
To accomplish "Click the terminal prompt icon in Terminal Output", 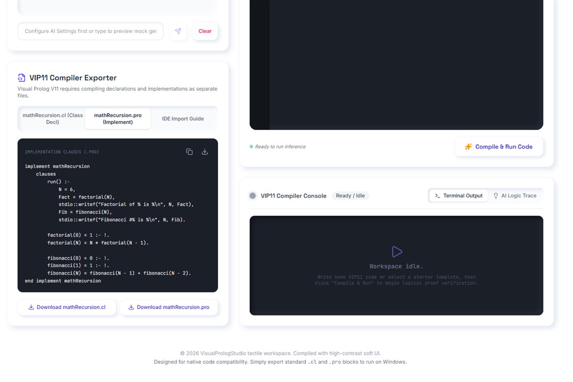I will (438, 196).
